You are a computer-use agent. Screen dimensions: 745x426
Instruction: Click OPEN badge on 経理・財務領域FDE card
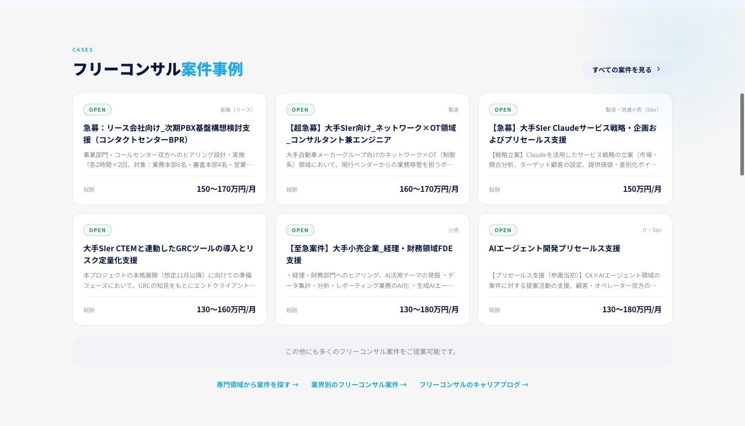(300, 230)
